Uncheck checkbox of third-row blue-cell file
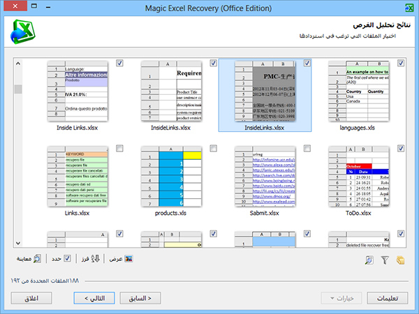 coord(307,234)
